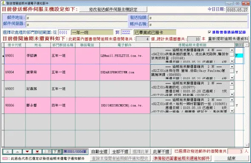Click record counter 第0001/0004筆
The height and width of the screenshot is (163, 251).
75,152
